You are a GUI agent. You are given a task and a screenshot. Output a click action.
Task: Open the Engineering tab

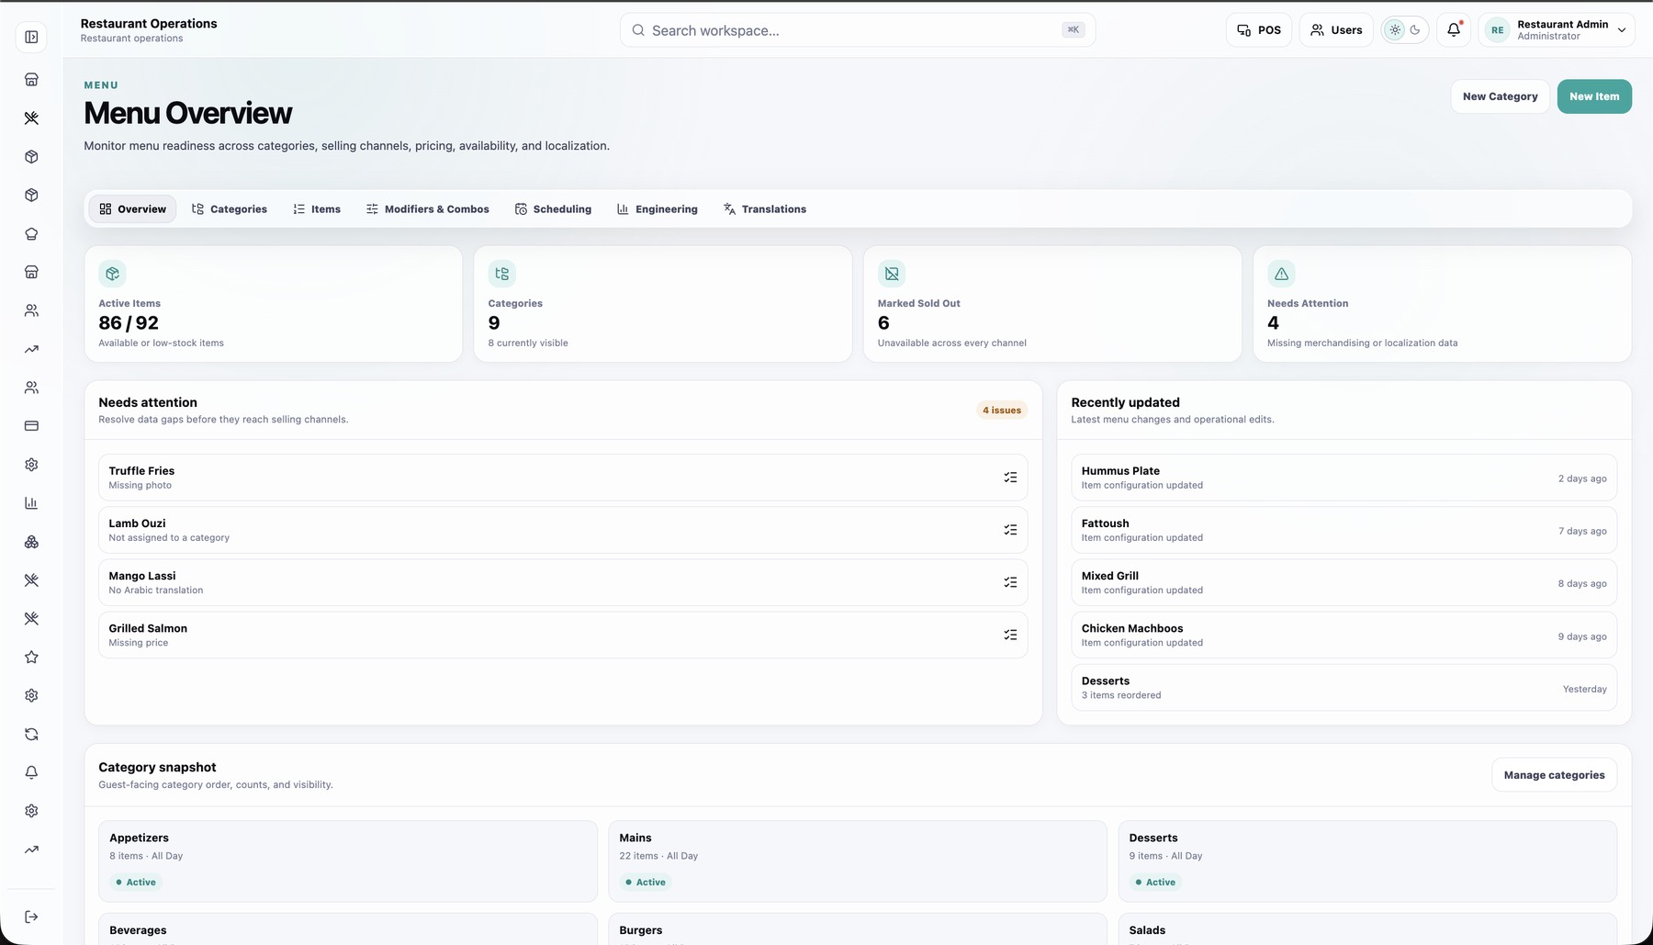tap(658, 209)
